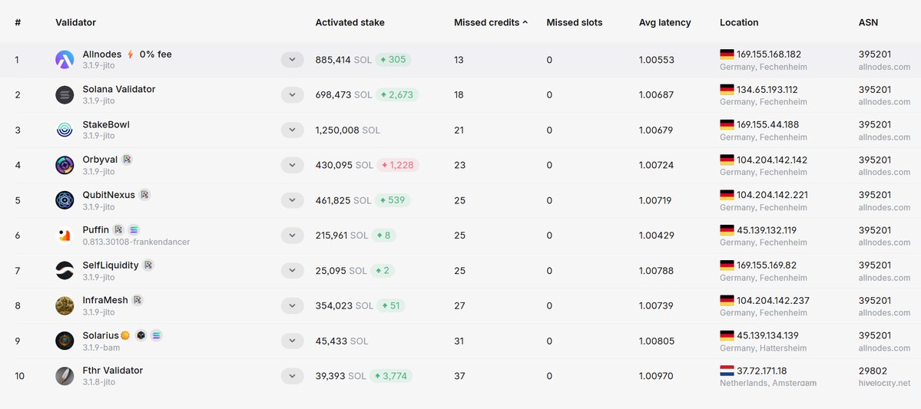Expand the Solarius row chevron
The height and width of the screenshot is (409, 921).
click(x=293, y=341)
